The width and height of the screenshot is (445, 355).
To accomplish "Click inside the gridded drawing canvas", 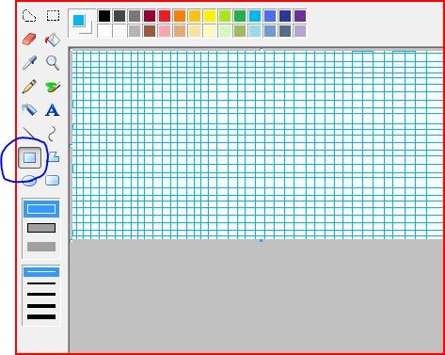I will coord(257,144).
